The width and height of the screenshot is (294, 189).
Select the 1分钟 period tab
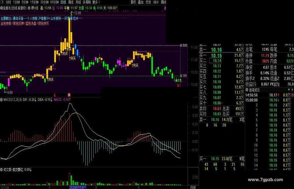pos(16,2)
